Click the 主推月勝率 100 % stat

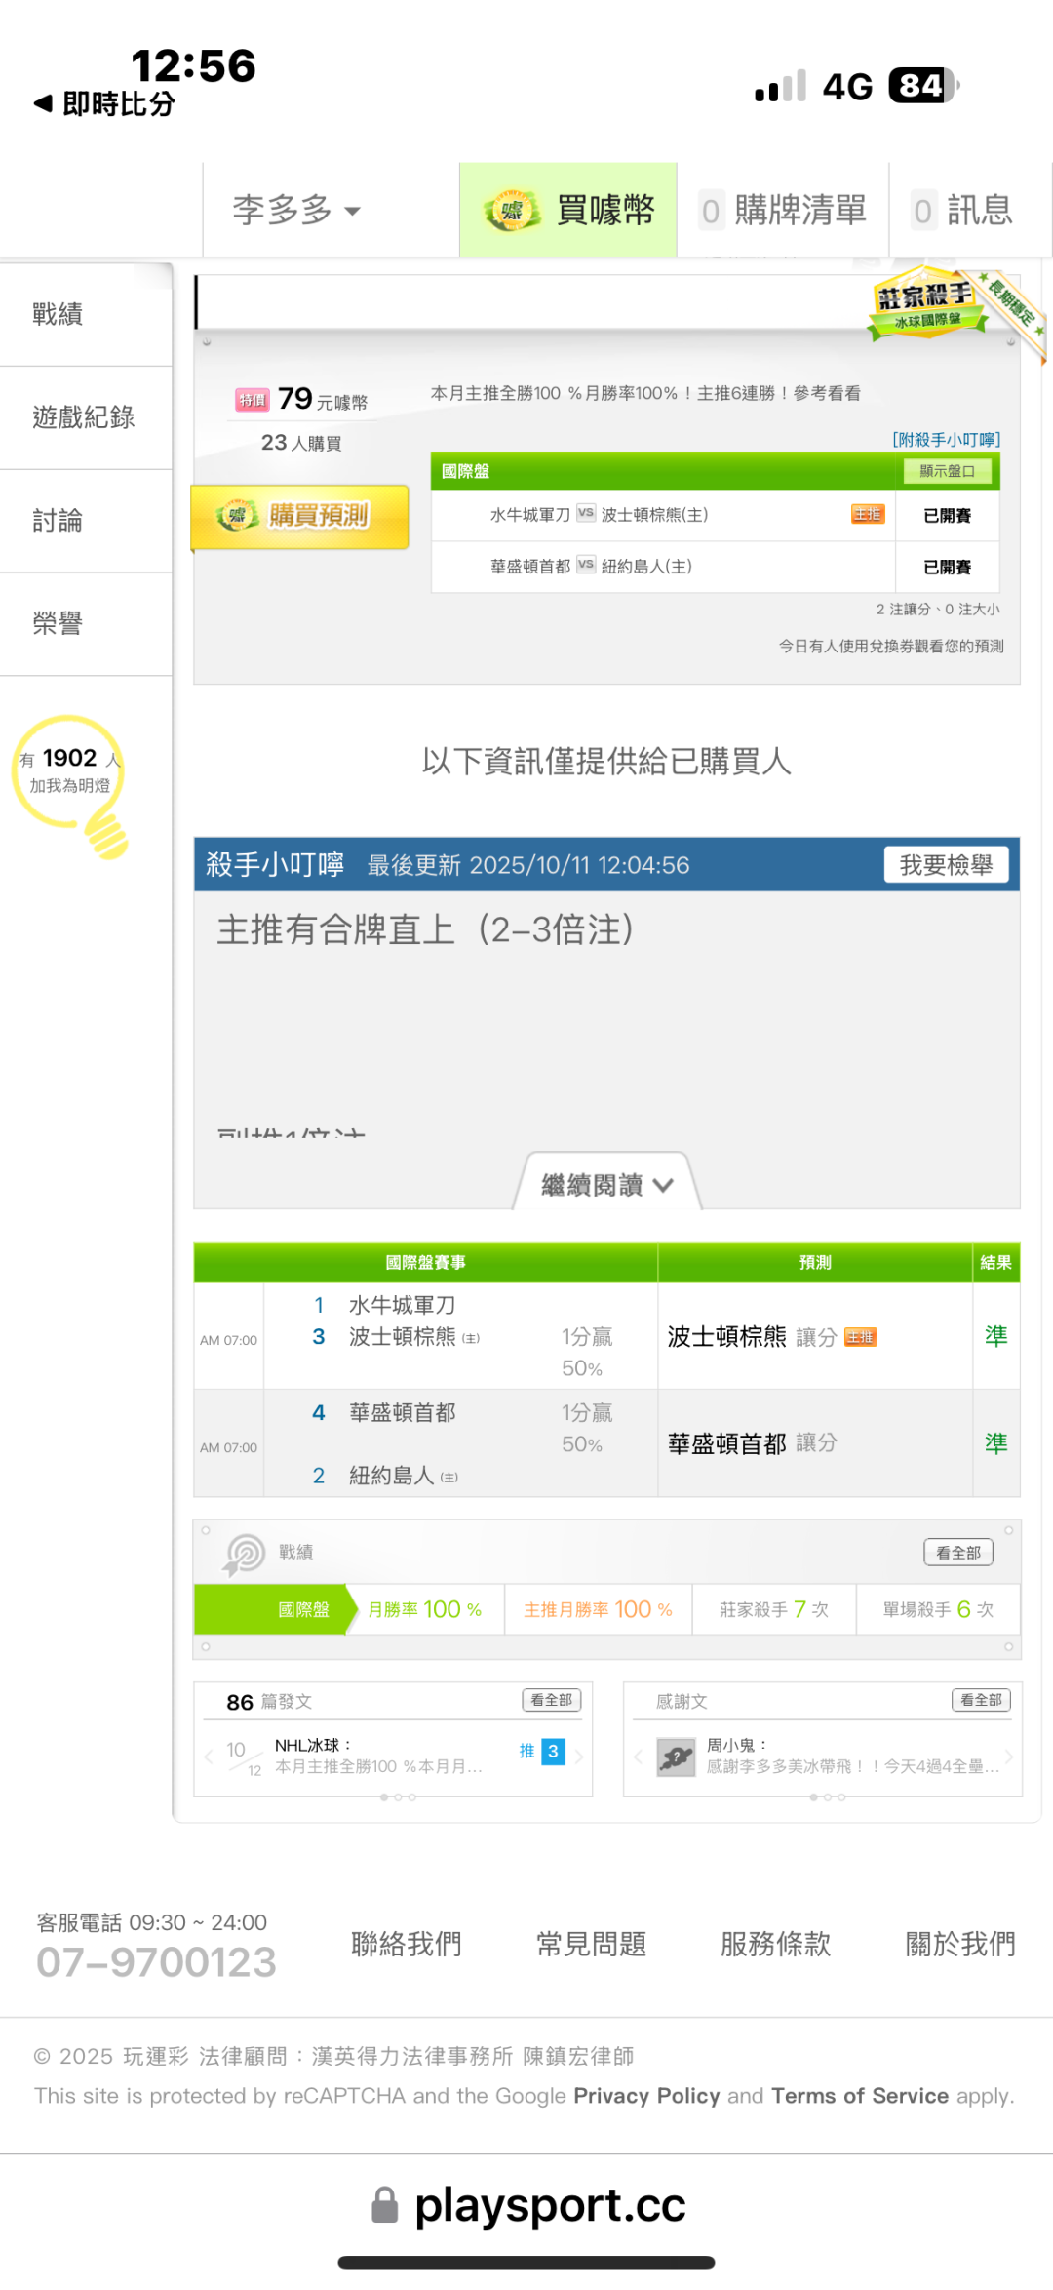pyautogui.click(x=598, y=1609)
